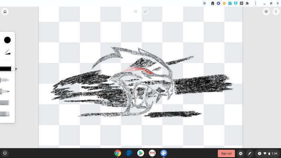
Task: Open the notification count indicator
Action: click(259, 154)
